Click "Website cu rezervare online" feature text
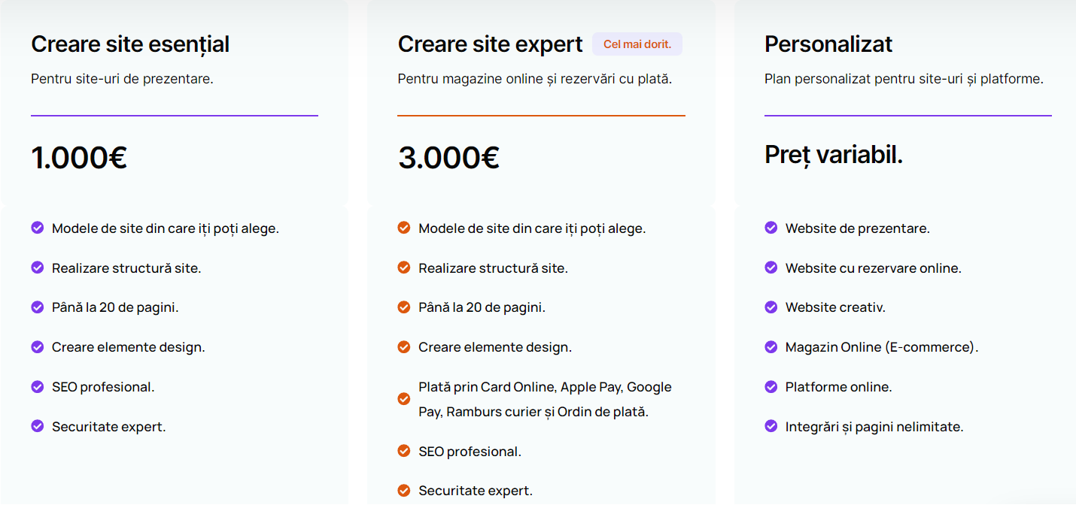Screen dimensions: 1076x523 pos(873,268)
